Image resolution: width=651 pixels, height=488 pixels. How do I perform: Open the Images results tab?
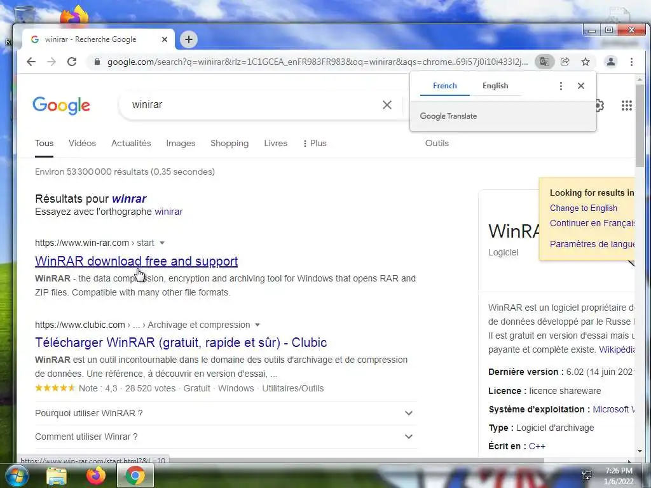pyautogui.click(x=181, y=143)
